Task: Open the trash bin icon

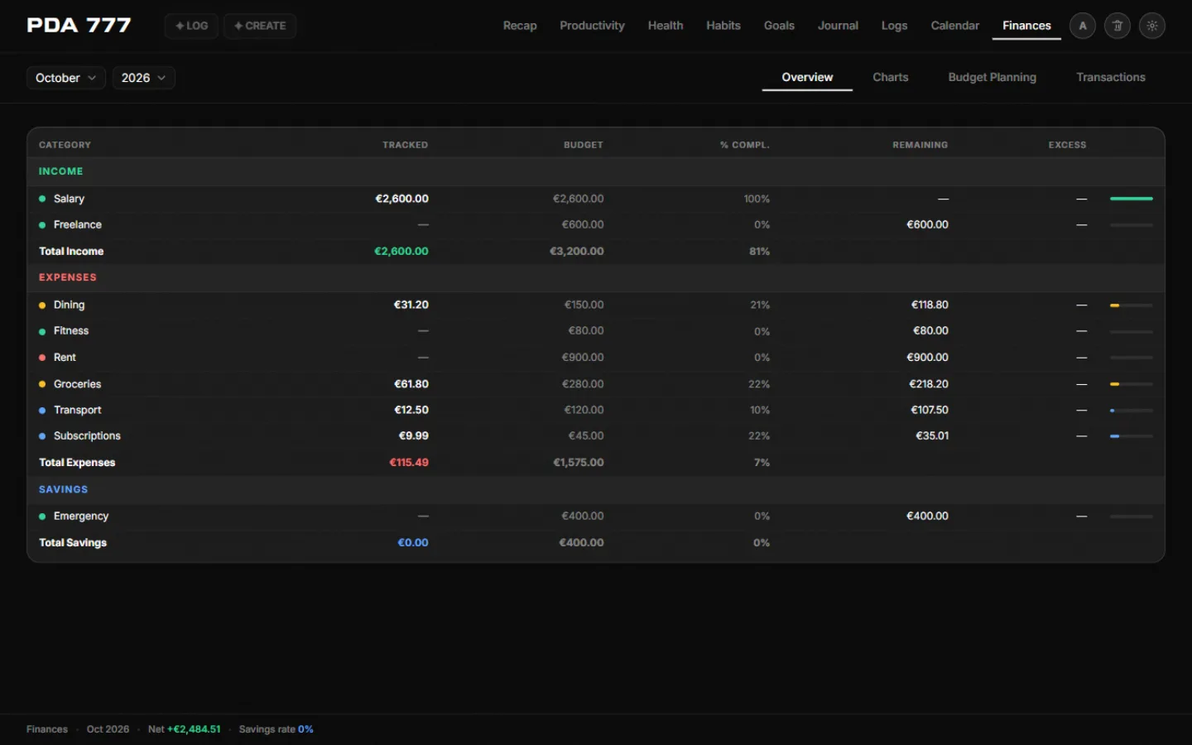Action: pyautogui.click(x=1117, y=26)
